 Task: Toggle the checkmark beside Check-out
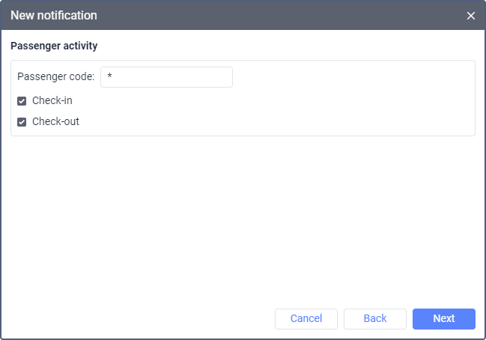tap(22, 122)
